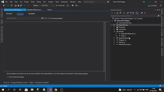This screenshot has height=92, width=164.
Task: Expand the Dependencies node
Action: 114,25
